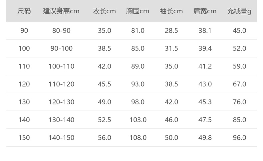Click the 140-150 height range cell
The image size is (263, 161).
click(x=61, y=137)
